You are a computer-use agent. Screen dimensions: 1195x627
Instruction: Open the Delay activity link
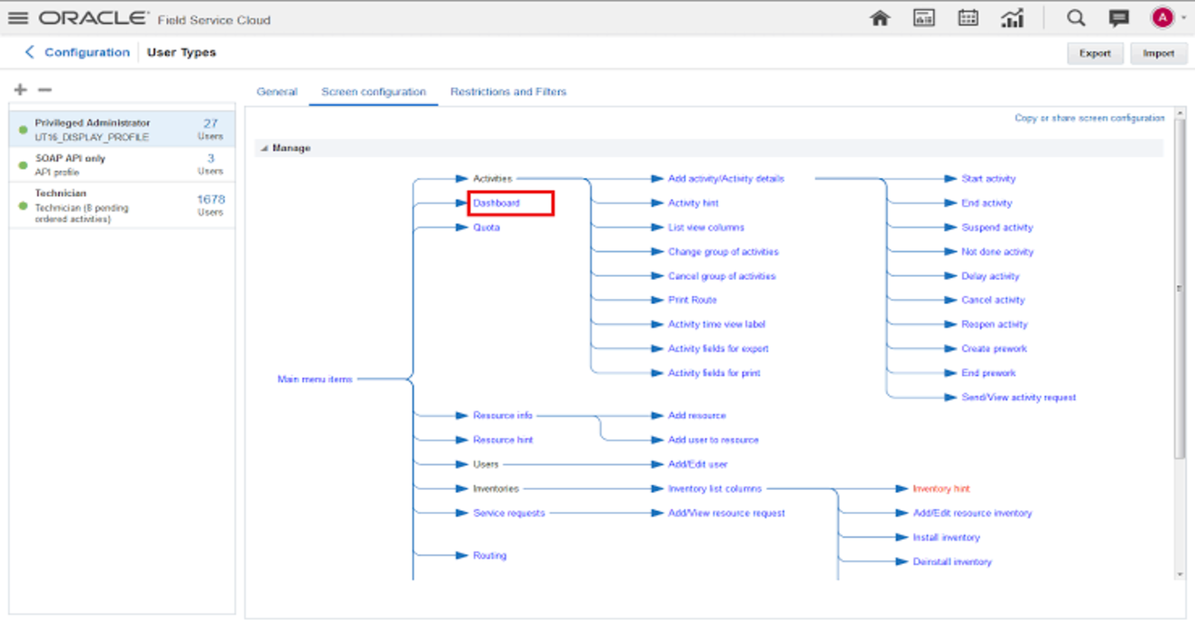pos(990,276)
